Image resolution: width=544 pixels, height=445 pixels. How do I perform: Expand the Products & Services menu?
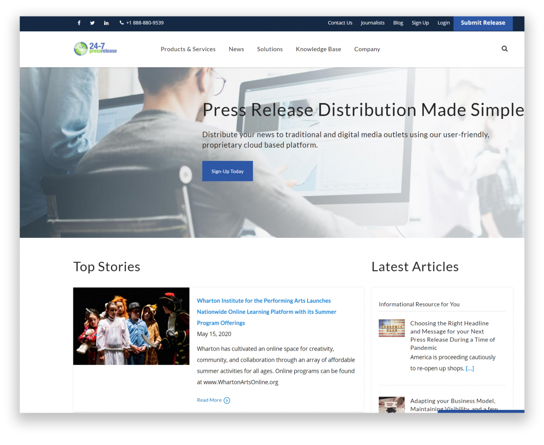pos(188,49)
